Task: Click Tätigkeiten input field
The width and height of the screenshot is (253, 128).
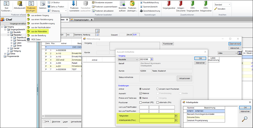Action: 157,116
